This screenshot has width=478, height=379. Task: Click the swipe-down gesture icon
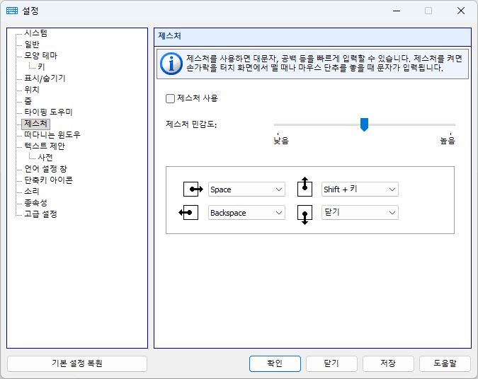(305, 215)
